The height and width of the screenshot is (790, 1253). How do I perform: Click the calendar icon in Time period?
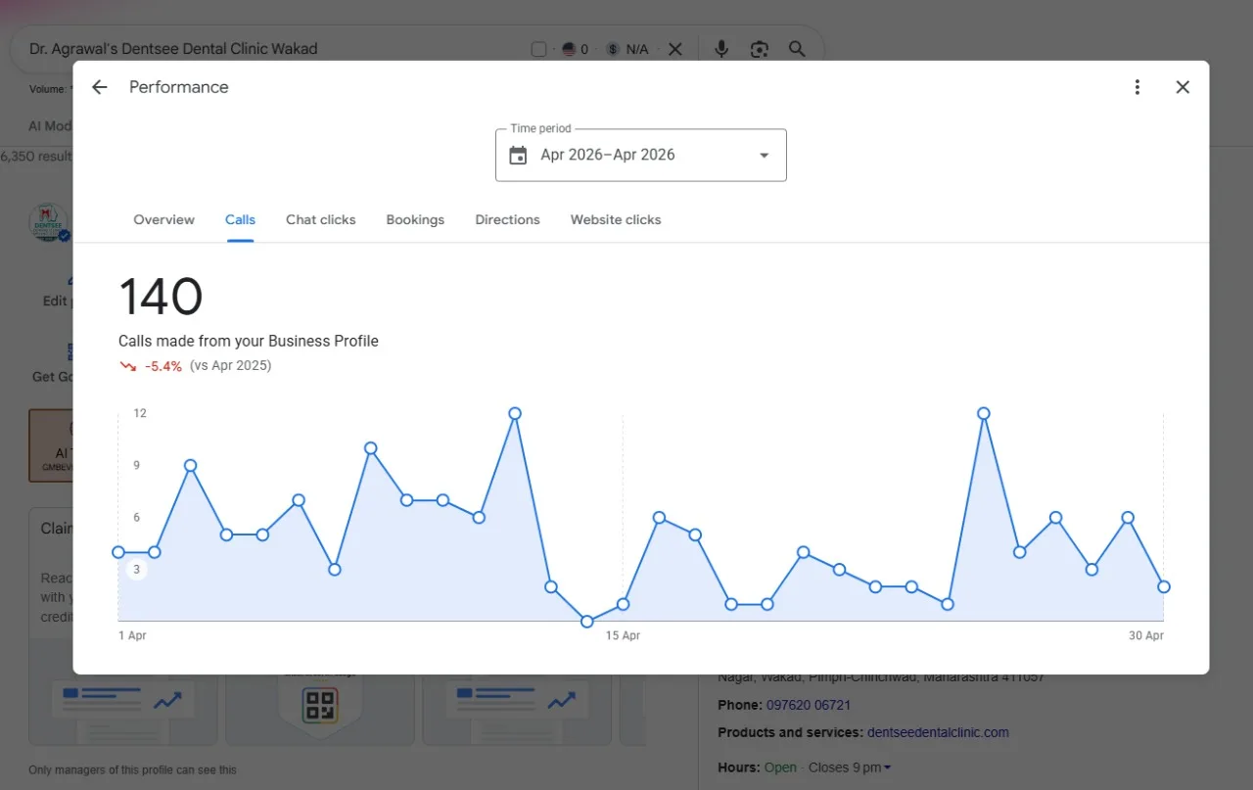(x=518, y=155)
